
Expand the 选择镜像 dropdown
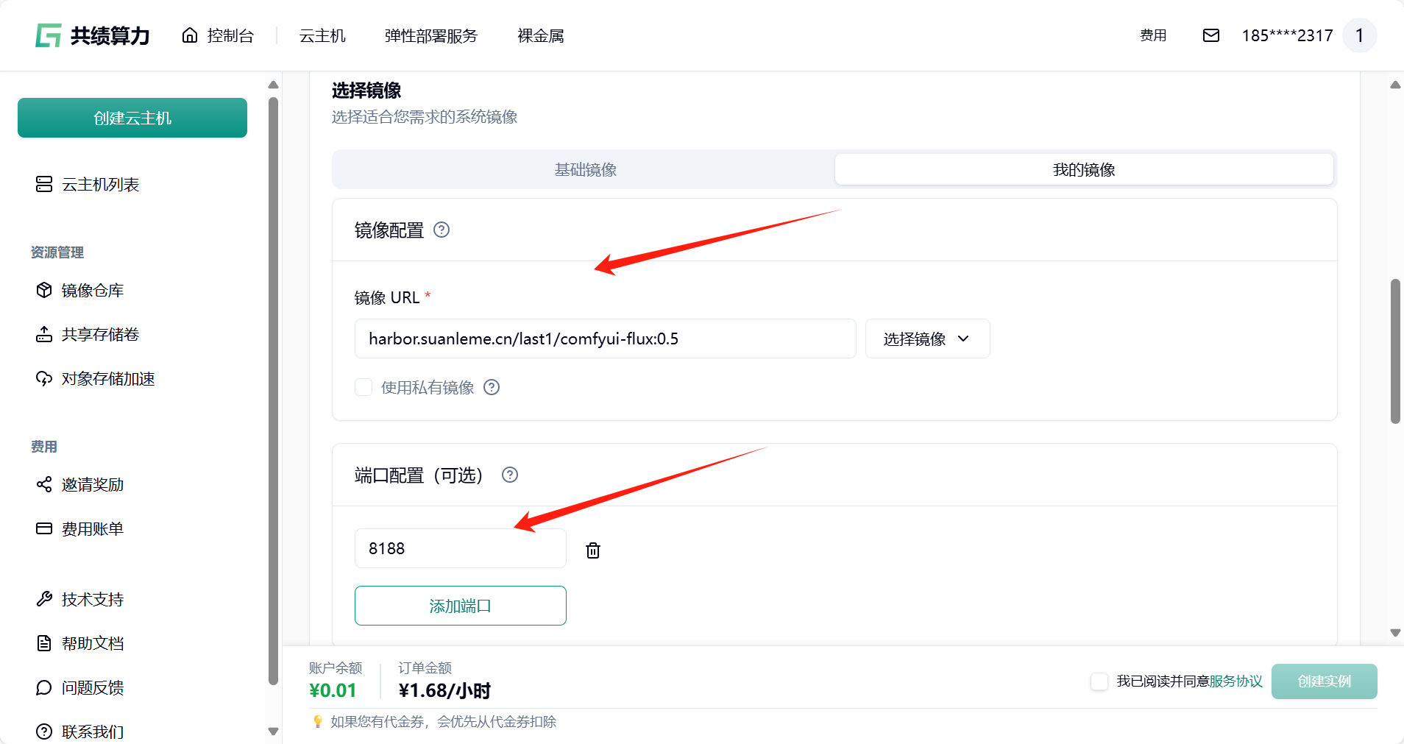(927, 339)
